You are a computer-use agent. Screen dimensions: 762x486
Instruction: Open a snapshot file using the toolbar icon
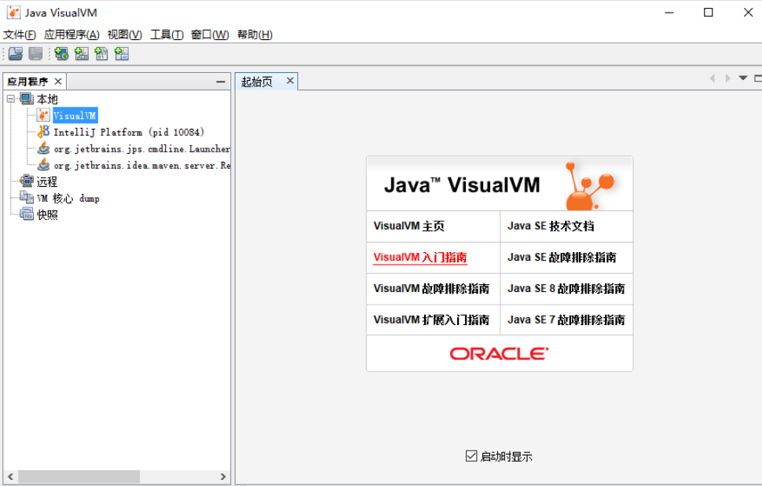pos(15,53)
